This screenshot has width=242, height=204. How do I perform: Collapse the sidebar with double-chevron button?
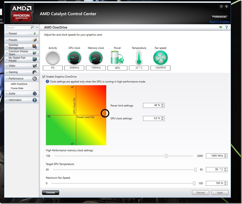pyautogui.click(x=37, y=27)
